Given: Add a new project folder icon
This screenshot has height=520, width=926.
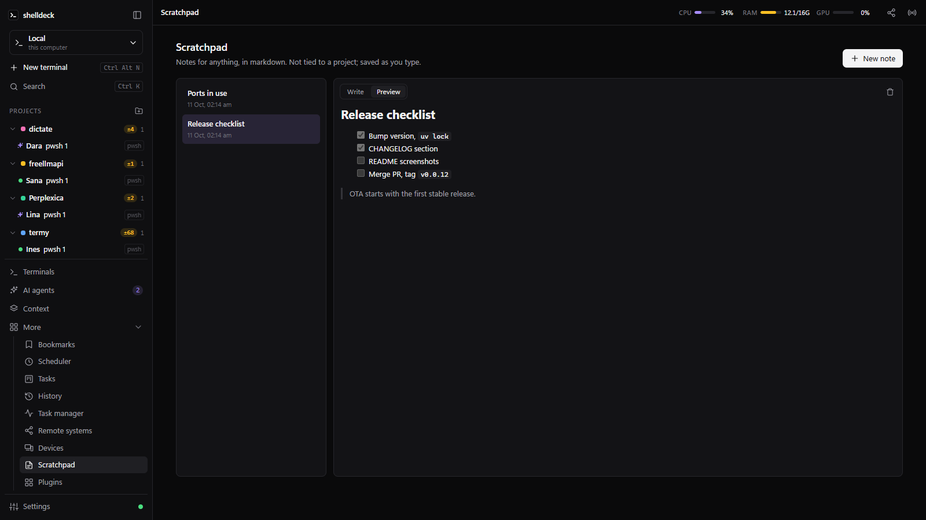Looking at the screenshot, I should [139, 111].
